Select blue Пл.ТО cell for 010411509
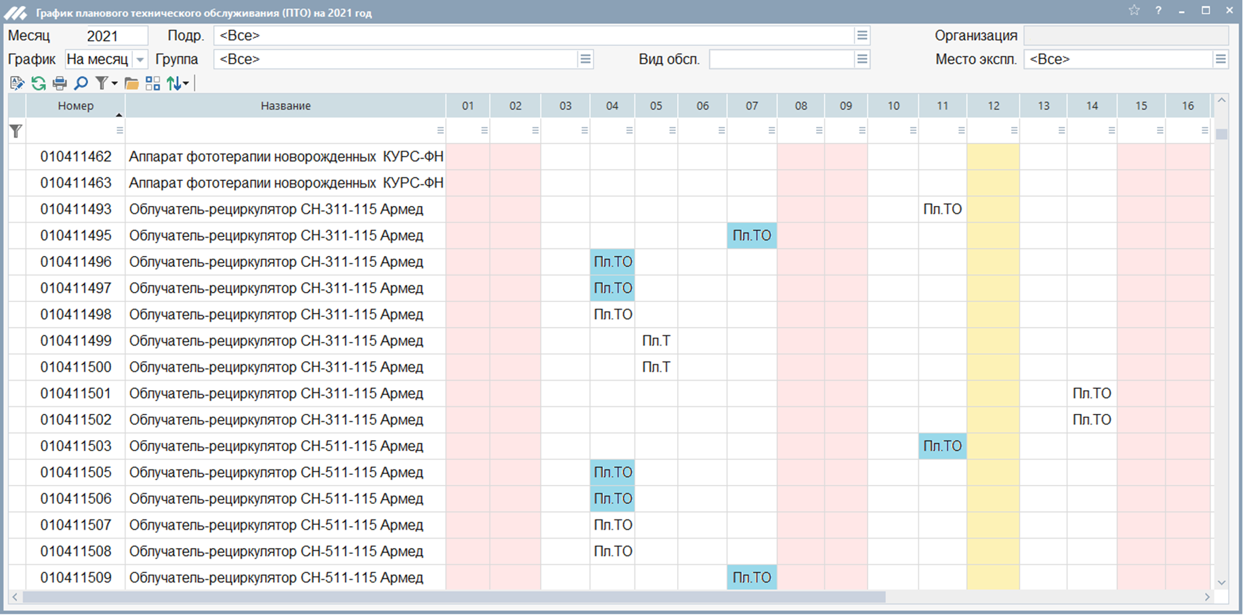The height and width of the screenshot is (615, 1245). coord(752,578)
